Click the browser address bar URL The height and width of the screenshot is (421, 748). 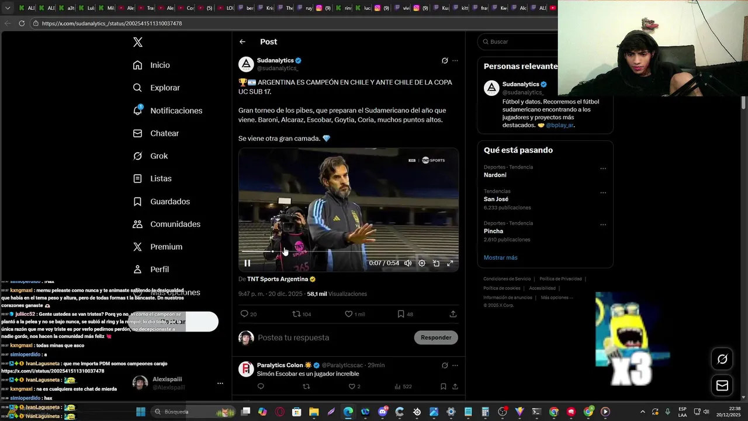pos(112,23)
